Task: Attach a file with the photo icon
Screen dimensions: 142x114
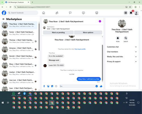Action: (x=48, y=86)
